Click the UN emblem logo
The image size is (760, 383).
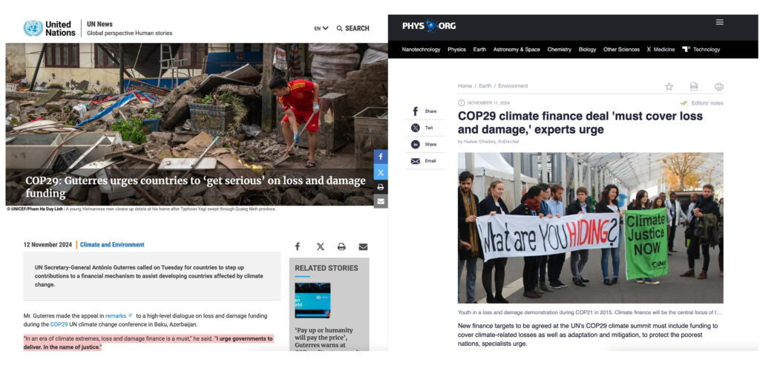33,28
